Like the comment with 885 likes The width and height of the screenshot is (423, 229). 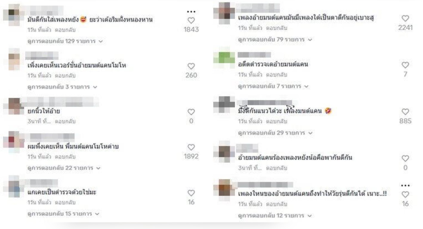[x=405, y=112]
